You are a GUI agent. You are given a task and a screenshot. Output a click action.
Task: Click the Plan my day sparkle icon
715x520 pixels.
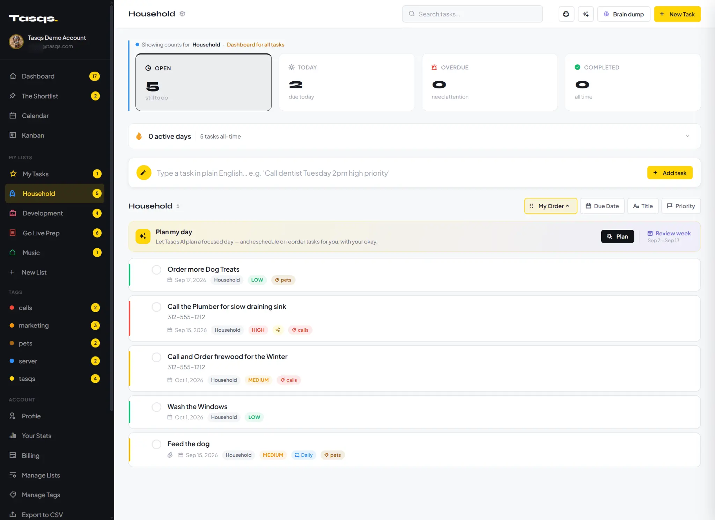[143, 236]
